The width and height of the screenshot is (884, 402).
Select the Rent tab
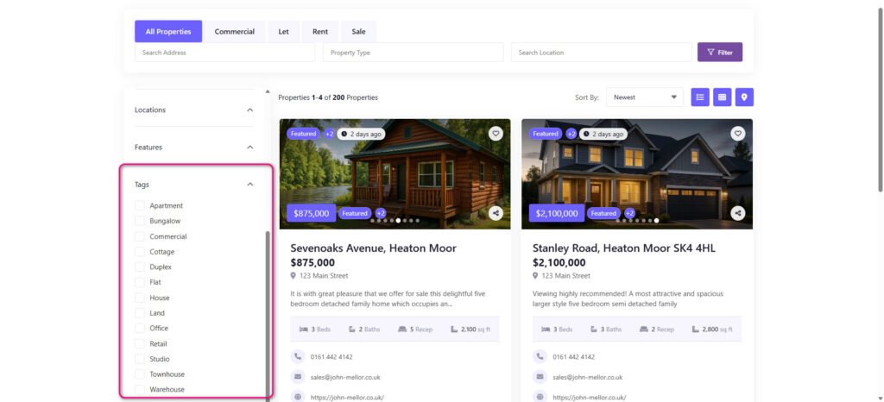coord(320,32)
